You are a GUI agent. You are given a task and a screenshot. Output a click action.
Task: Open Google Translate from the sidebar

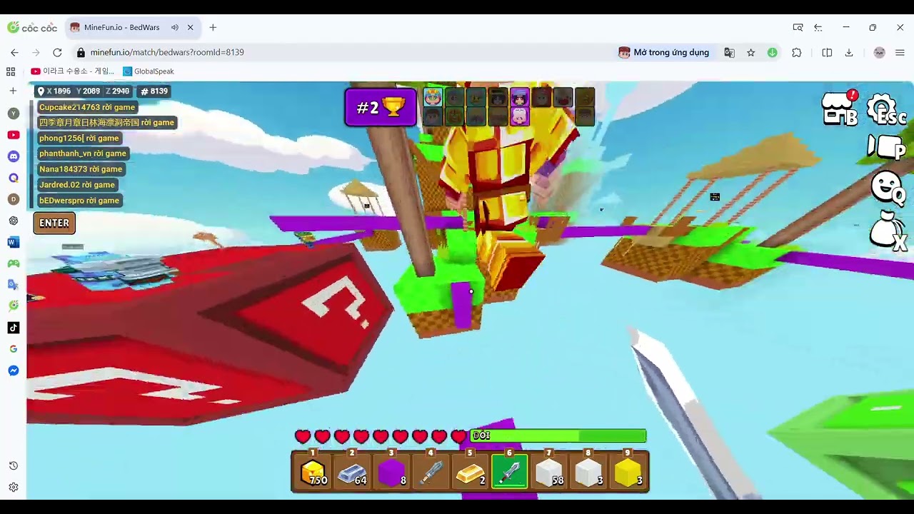[x=13, y=285]
